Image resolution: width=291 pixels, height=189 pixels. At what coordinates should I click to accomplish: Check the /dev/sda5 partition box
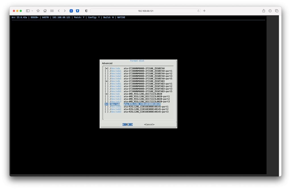tap(107, 78)
